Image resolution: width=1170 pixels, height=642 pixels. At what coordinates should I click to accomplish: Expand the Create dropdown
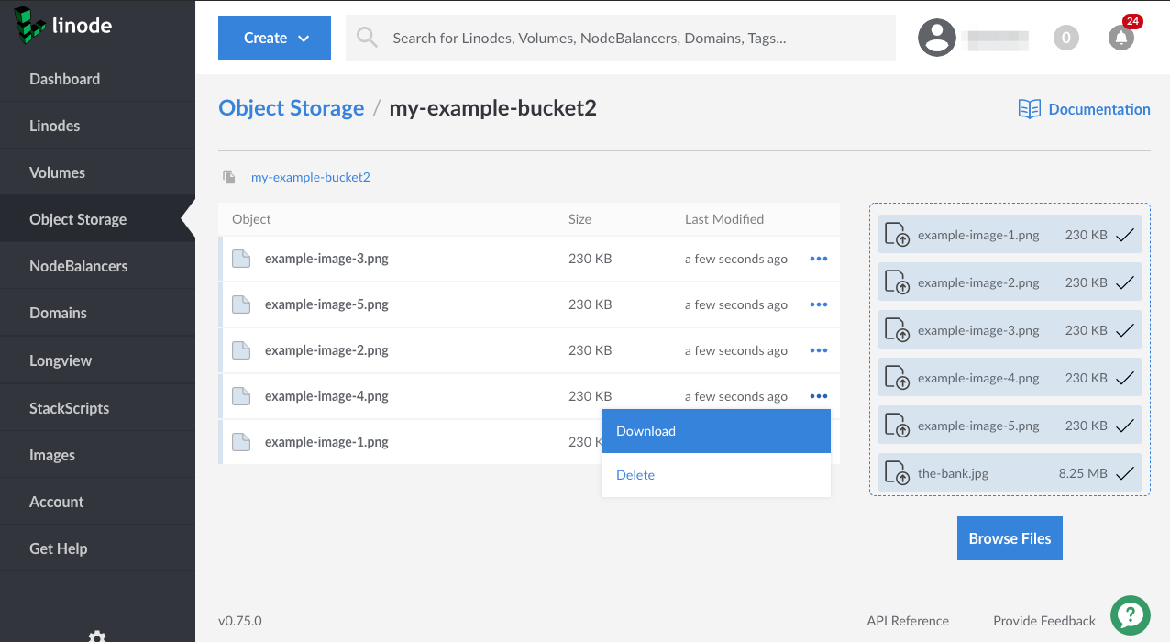pyautogui.click(x=274, y=38)
